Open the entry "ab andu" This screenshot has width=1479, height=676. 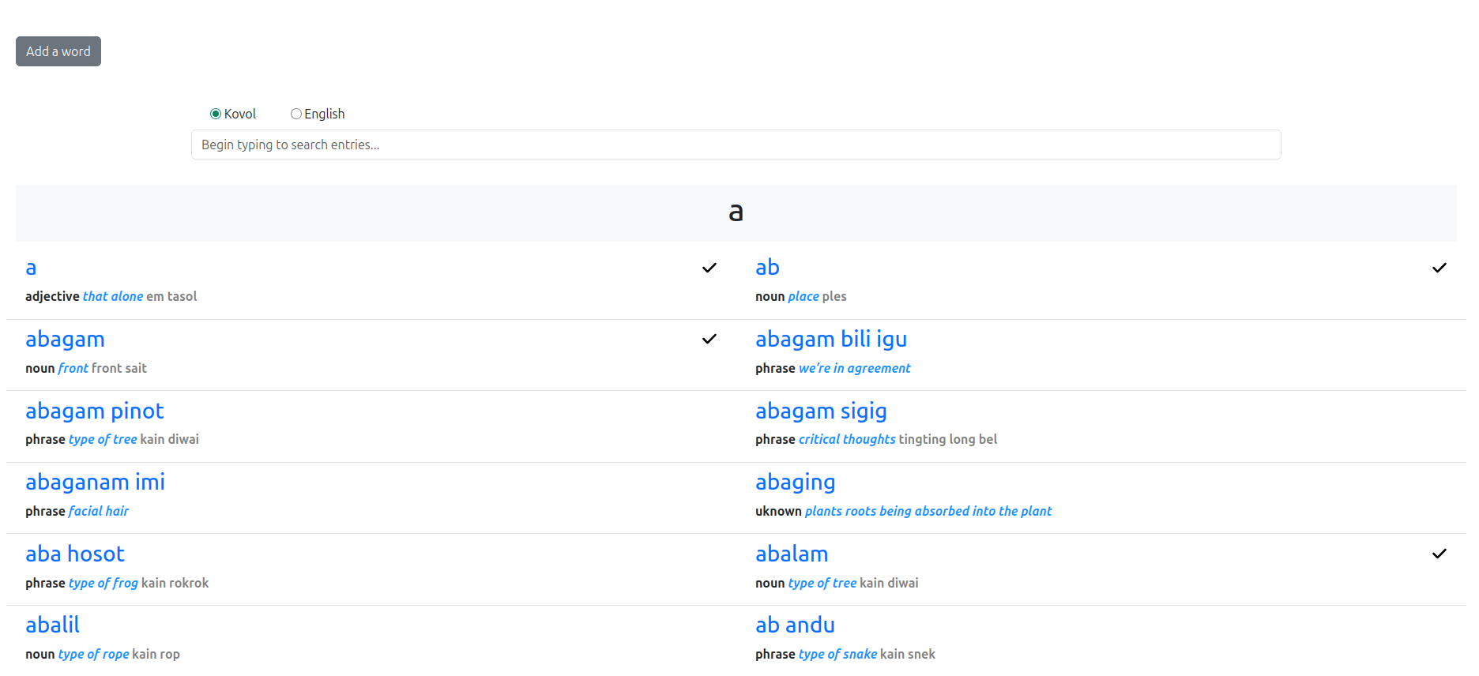point(795,625)
